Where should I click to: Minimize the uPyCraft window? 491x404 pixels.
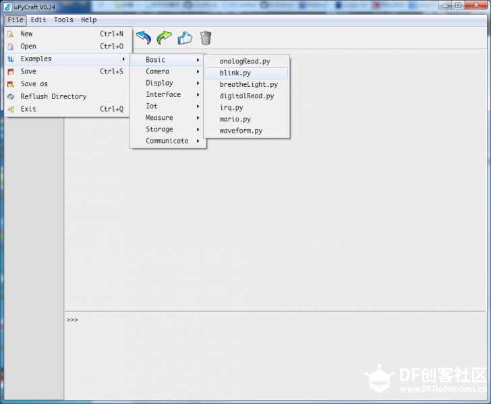click(x=445, y=5)
